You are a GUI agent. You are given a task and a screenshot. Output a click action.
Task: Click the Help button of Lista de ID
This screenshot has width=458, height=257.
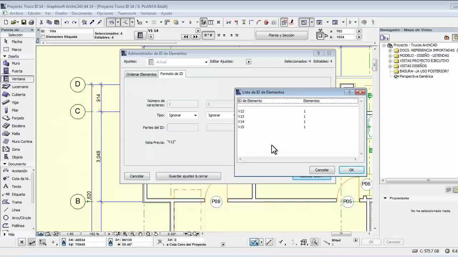coord(349,92)
